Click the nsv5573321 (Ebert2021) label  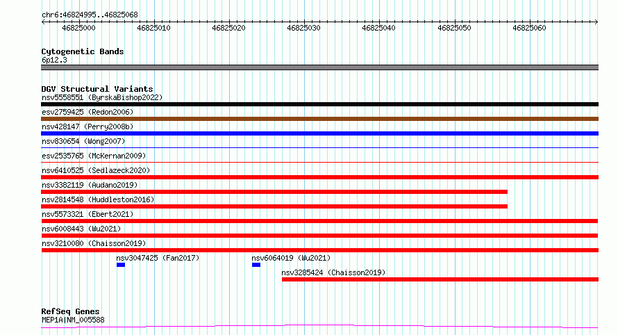87,214
